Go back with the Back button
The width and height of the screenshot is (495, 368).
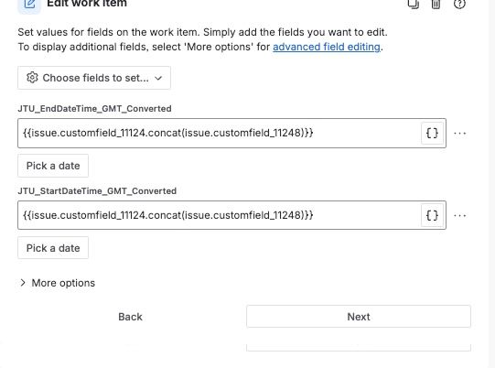[130, 317]
